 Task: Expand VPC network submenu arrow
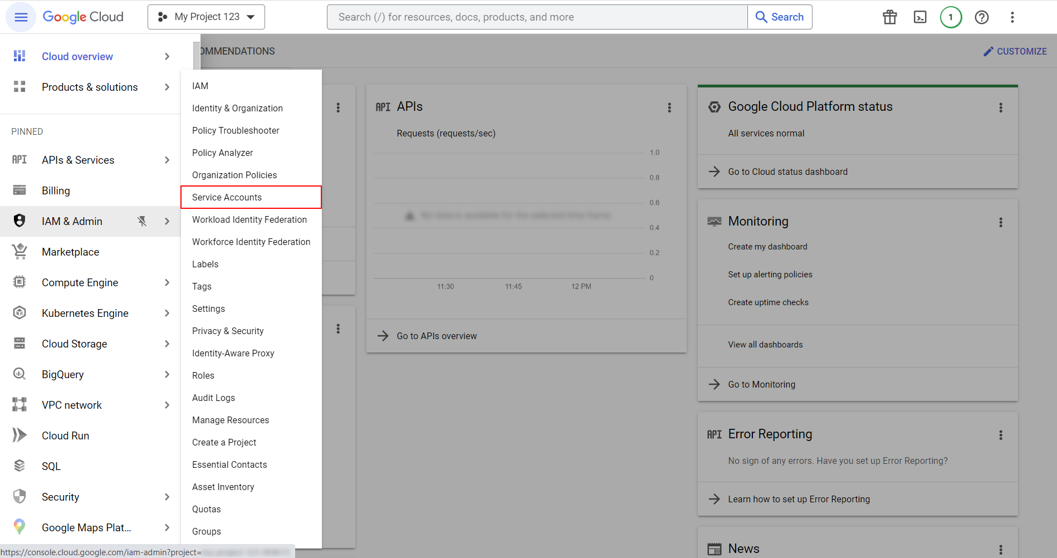pos(167,405)
